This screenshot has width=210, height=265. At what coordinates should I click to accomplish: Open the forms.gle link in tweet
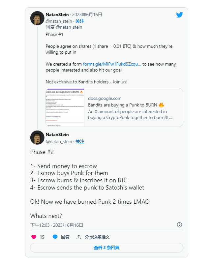tap(112, 65)
